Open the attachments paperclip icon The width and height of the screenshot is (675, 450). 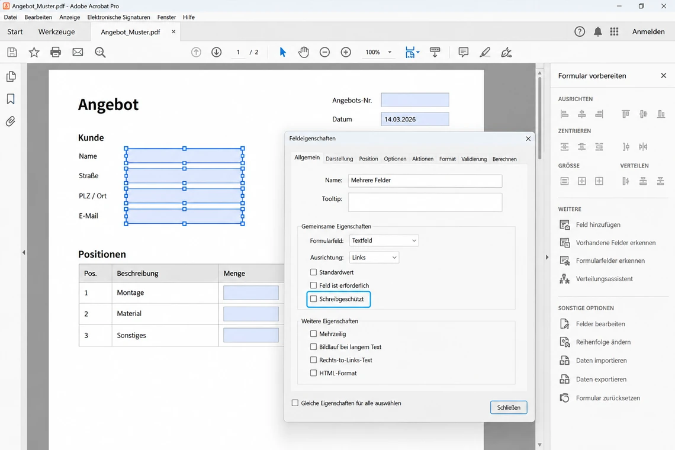(11, 121)
